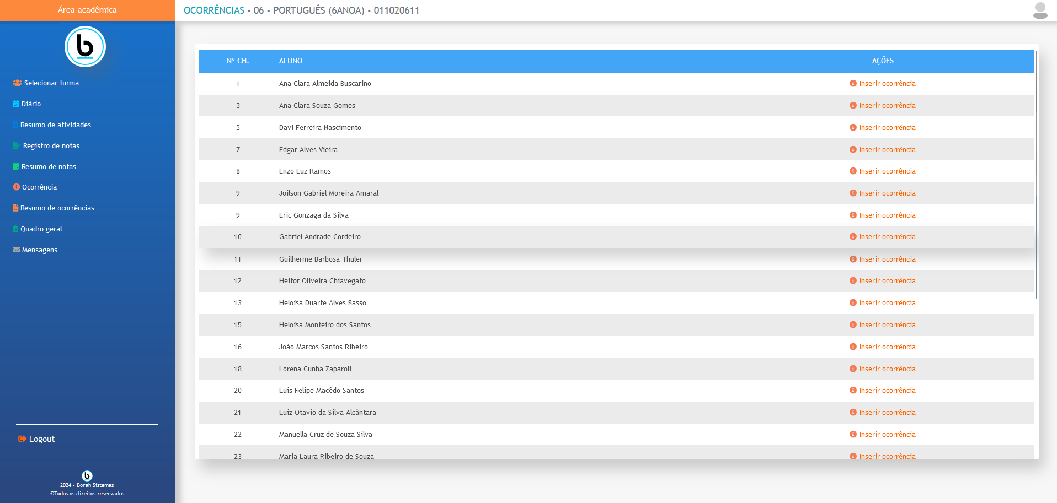
Task: Click exclamation icon for Heitor Oliveira Chiavegato
Action: (853, 280)
